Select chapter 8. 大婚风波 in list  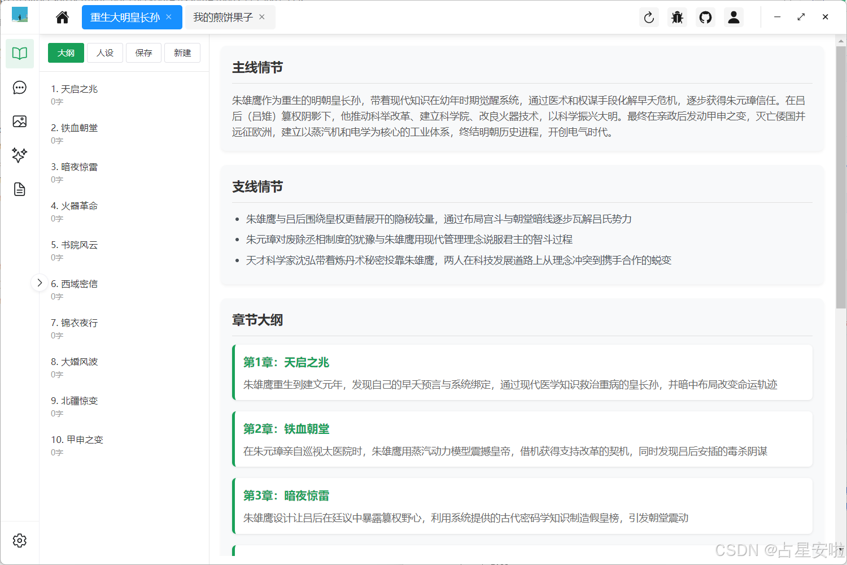coord(124,368)
